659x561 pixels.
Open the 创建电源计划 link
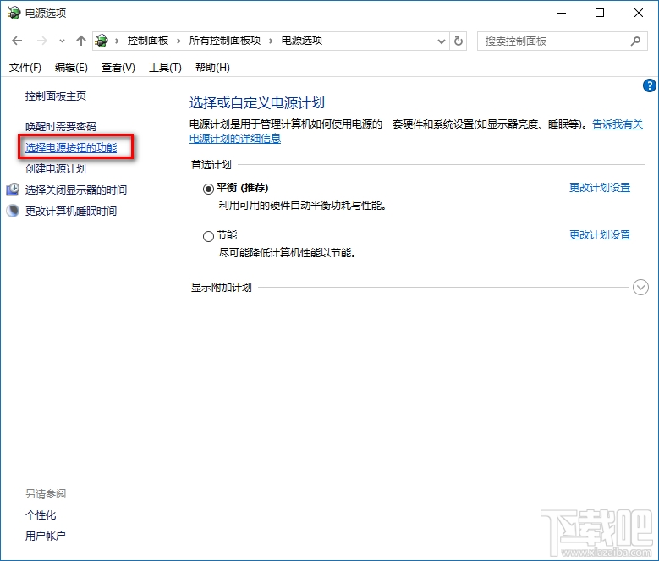pyautogui.click(x=56, y=169)
